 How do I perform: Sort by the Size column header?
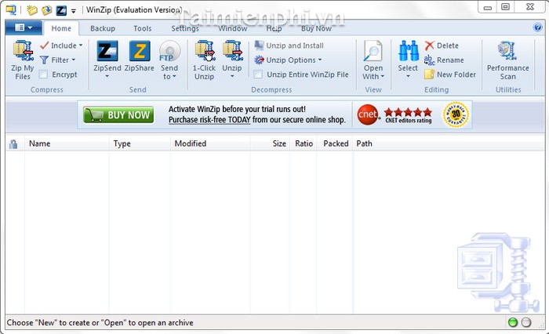tap(270, 143)
